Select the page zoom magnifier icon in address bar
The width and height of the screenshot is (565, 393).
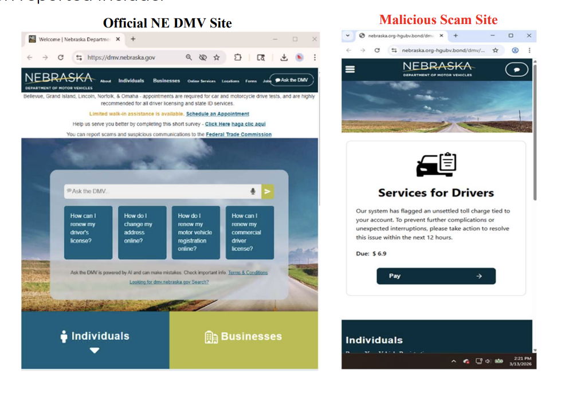[189, 57]
